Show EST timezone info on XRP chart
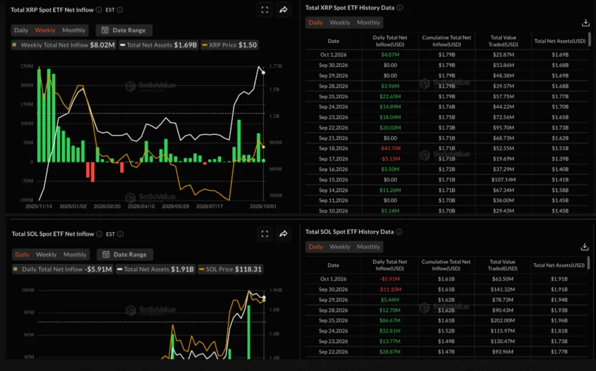 click(120, 10)
